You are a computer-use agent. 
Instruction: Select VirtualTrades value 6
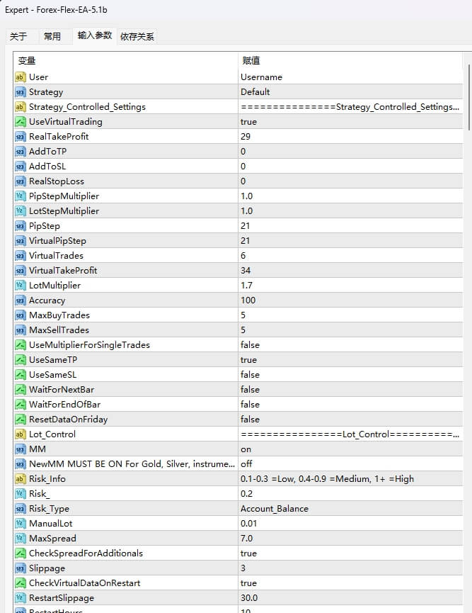pyautogui.click(x=350, y=256)
